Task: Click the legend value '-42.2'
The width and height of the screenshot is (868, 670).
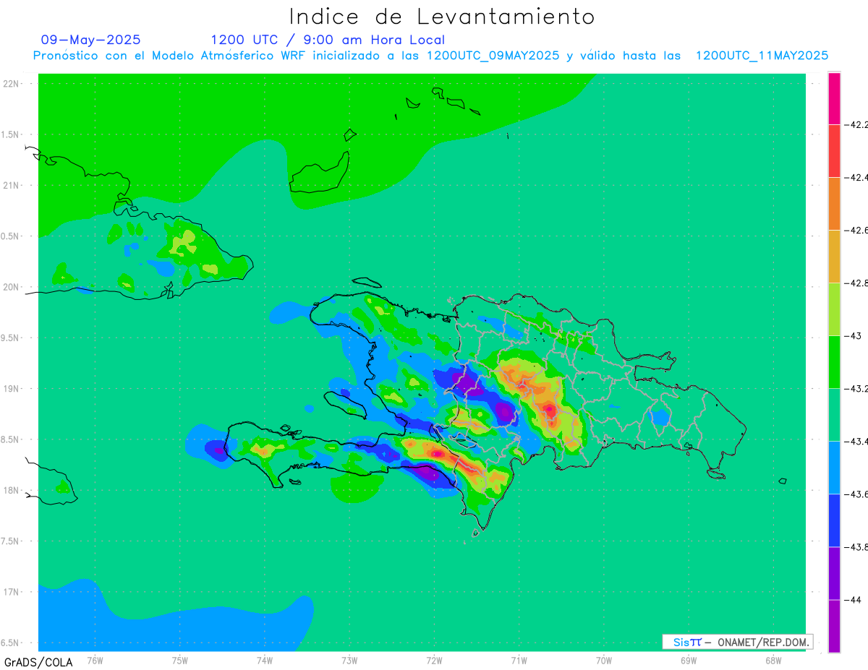Action: (x=857, y=124)
